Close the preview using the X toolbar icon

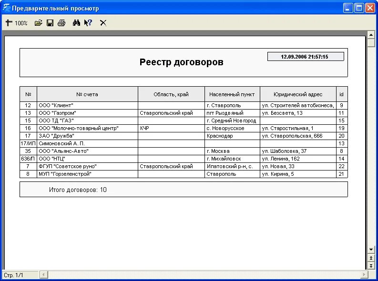103,23
